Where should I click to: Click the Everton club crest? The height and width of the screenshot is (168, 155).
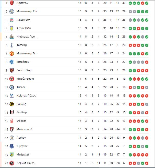(12, 146)
